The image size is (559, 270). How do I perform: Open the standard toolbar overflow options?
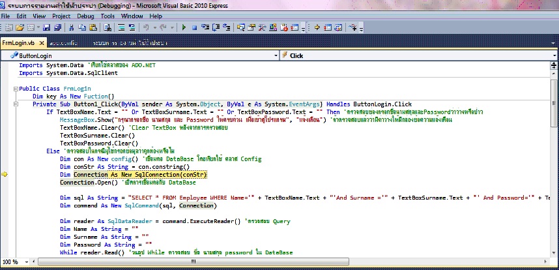[304, 29]
